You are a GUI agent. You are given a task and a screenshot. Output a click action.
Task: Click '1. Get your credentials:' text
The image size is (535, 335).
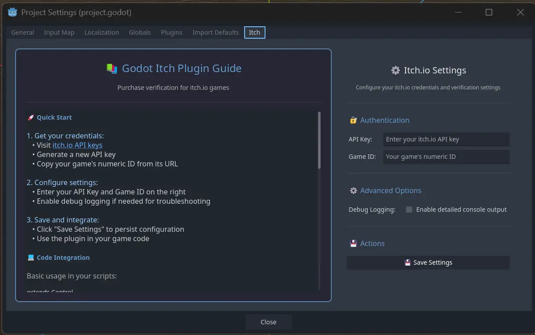pos(65,136)
